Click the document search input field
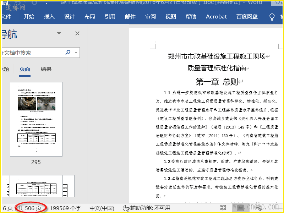The image size is (284, 213). coord(32,53)
